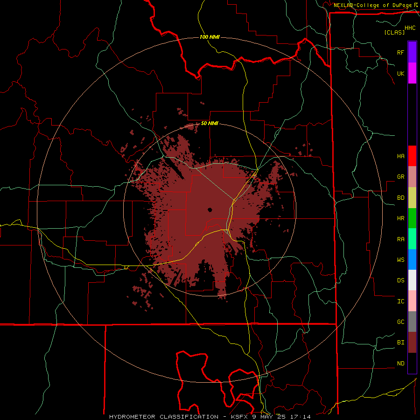Click the HA legend label
This screenshot has height=420, width=420.
click(400, 156)
